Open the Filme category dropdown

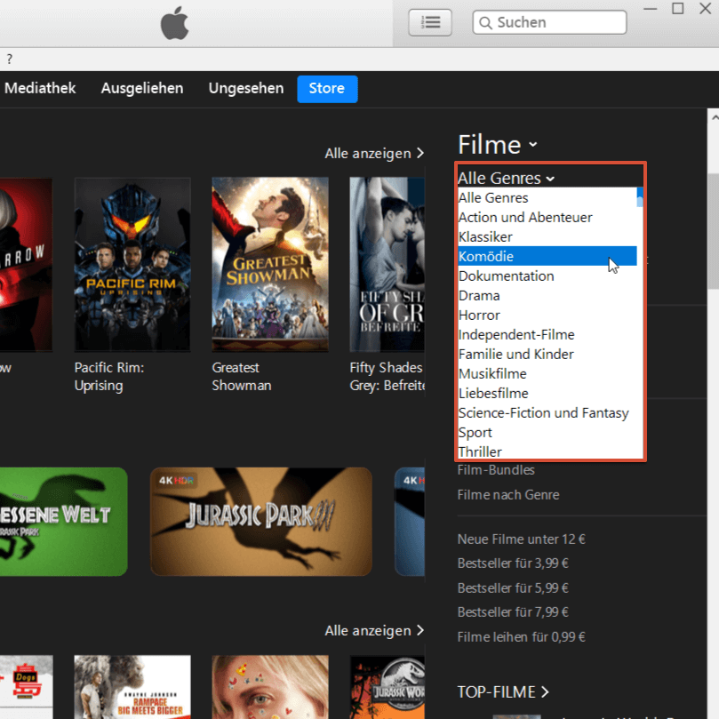[x=498, y=145]
